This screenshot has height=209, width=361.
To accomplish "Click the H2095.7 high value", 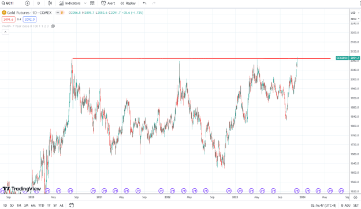I will pyautogui.click(x=88, y=13).
